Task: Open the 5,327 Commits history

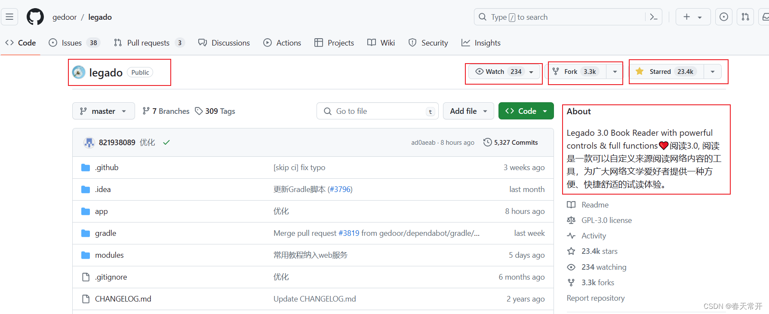Action: coord(511,143)
